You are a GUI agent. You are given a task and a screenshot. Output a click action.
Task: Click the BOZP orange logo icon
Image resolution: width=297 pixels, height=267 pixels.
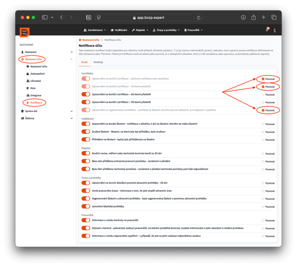[x=24, y=31]
